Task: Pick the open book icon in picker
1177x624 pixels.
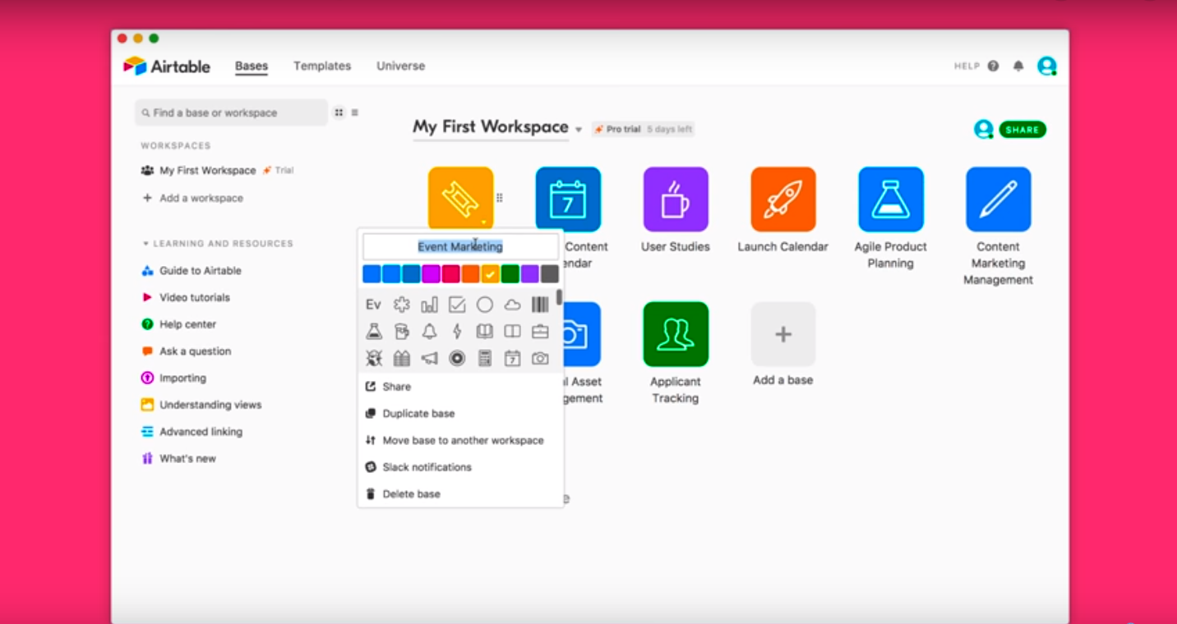Action: click(485, 332)
